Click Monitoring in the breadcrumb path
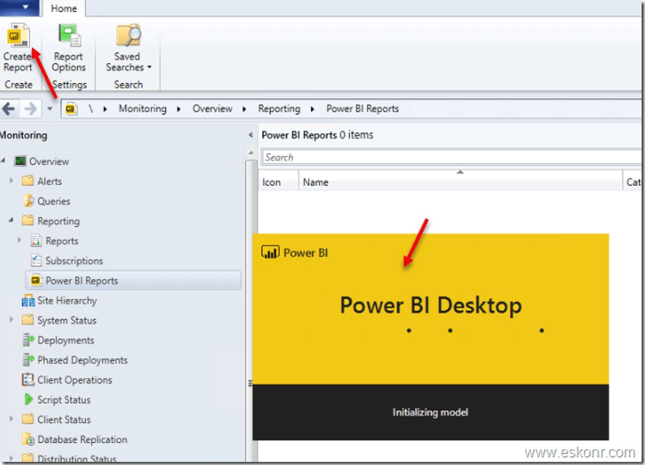 (x=142, y=108)
